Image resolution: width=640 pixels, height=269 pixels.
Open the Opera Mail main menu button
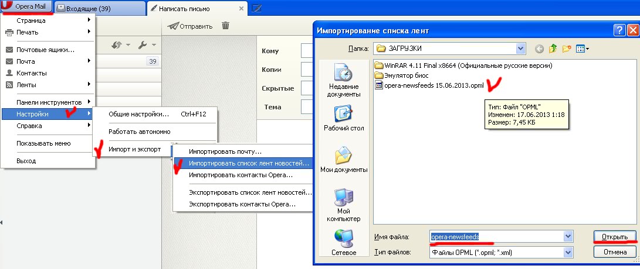tap(27, 7)
